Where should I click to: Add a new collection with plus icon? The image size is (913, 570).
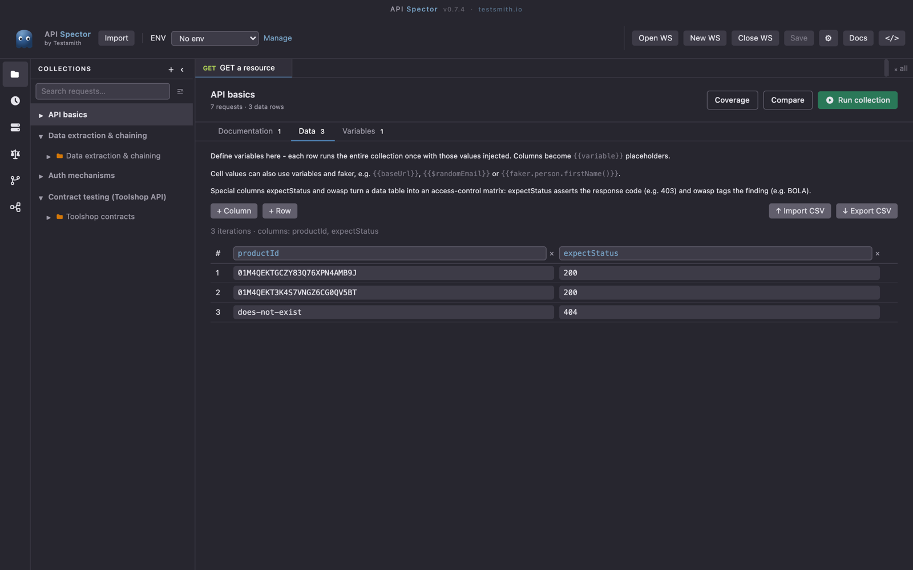click(171, 70)
